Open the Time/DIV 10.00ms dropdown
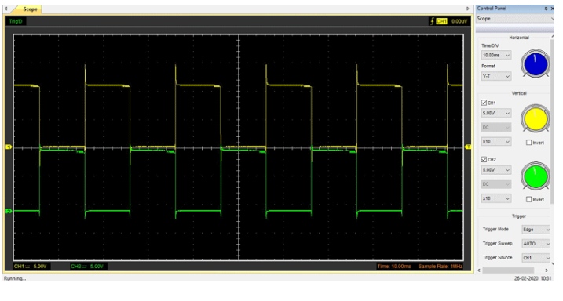Image resolution: width=563 pixels, height=301 pixels. 495,55
